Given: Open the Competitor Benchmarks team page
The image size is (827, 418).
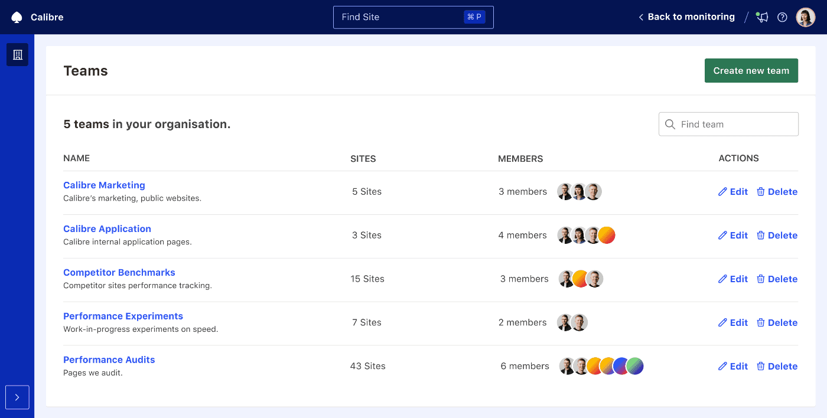Looking at the screenshot, I should click(119, 272).
